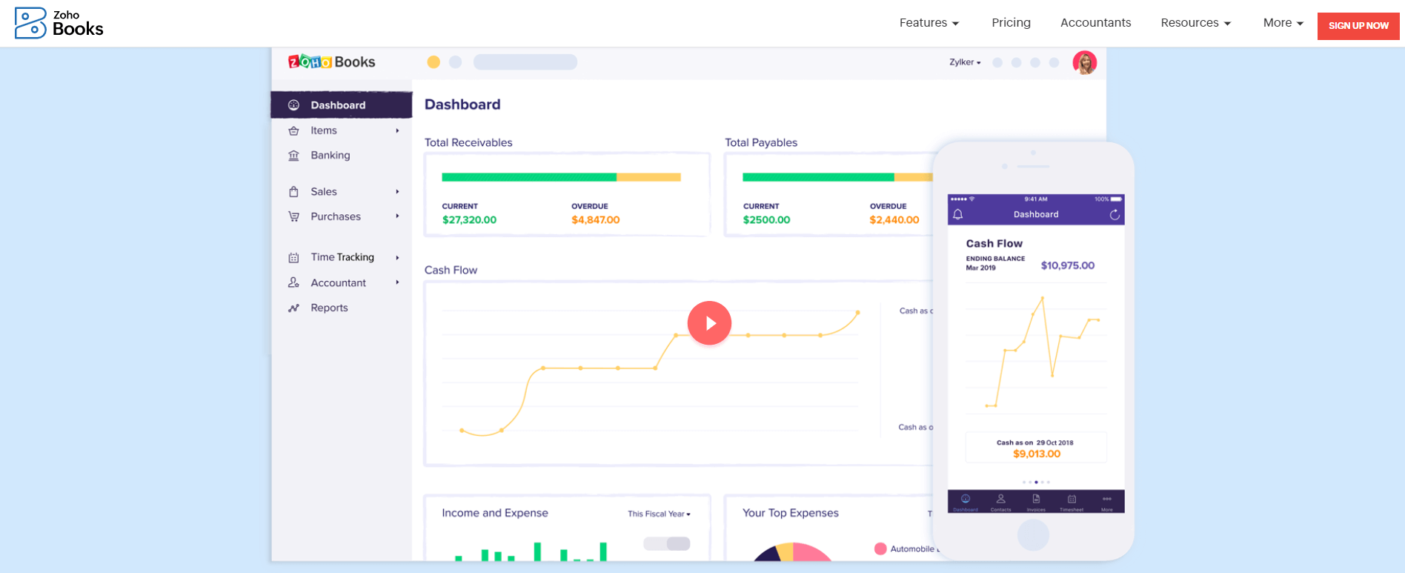Click phone cash amount $9,013.00
The height and width of the screenshot is (573, 1405).
click(x=1036, y=454)
